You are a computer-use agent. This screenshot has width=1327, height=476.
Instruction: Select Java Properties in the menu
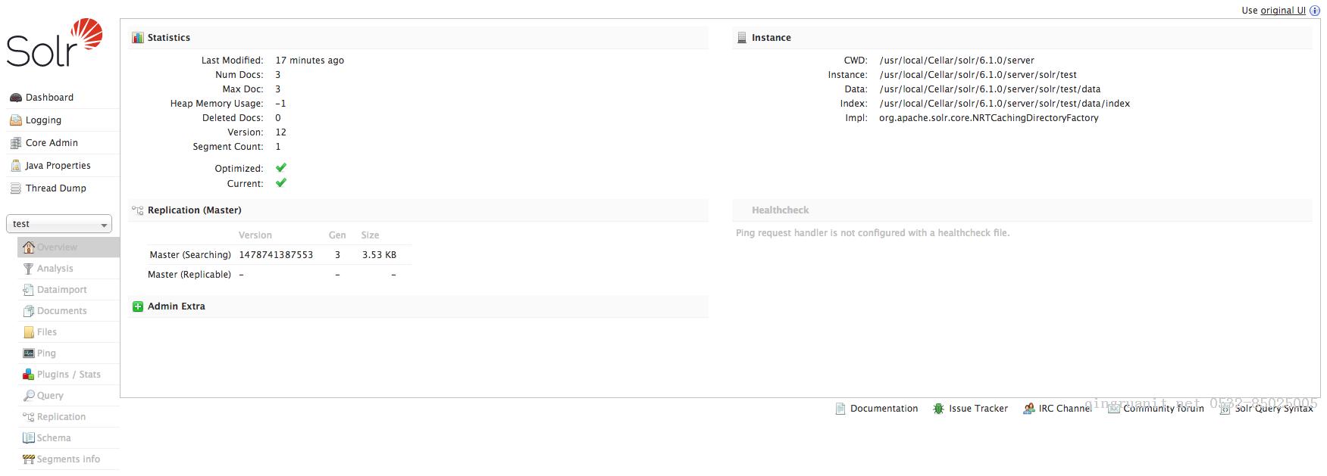[x=58, y=166]
